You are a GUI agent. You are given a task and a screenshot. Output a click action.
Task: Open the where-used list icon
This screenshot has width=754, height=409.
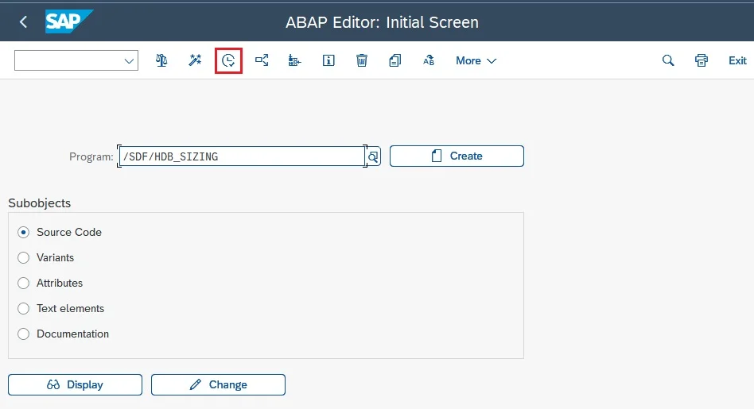(x=262, y=60)
